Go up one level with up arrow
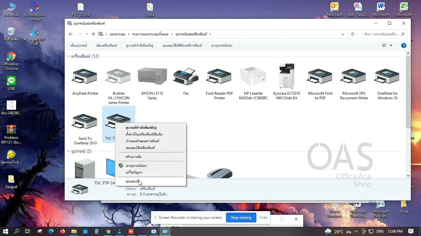The width and height of the screenshot is (421, 236). (x=93, y=34)
